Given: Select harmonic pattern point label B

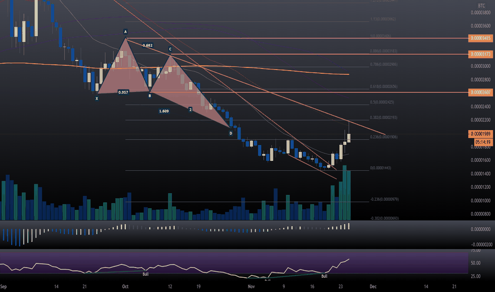Looking at the screenshot, I should pos(150,96).
